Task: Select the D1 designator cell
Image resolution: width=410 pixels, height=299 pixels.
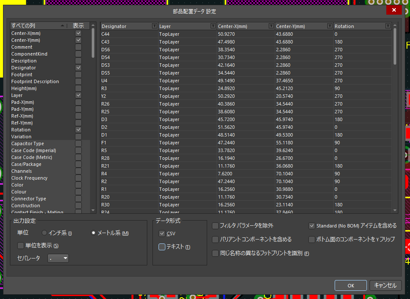Action: (129, 135)
